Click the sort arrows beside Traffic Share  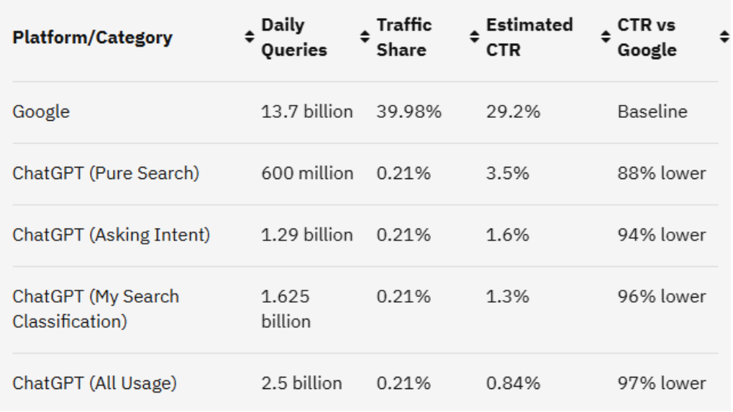point(474,37)
